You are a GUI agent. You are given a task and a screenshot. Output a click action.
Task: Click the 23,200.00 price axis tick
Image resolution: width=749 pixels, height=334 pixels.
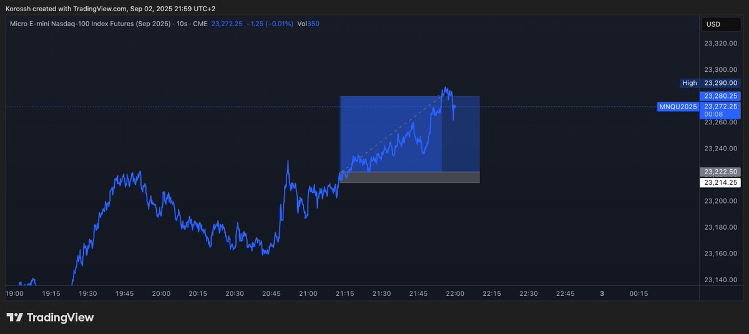pos(720,201)
